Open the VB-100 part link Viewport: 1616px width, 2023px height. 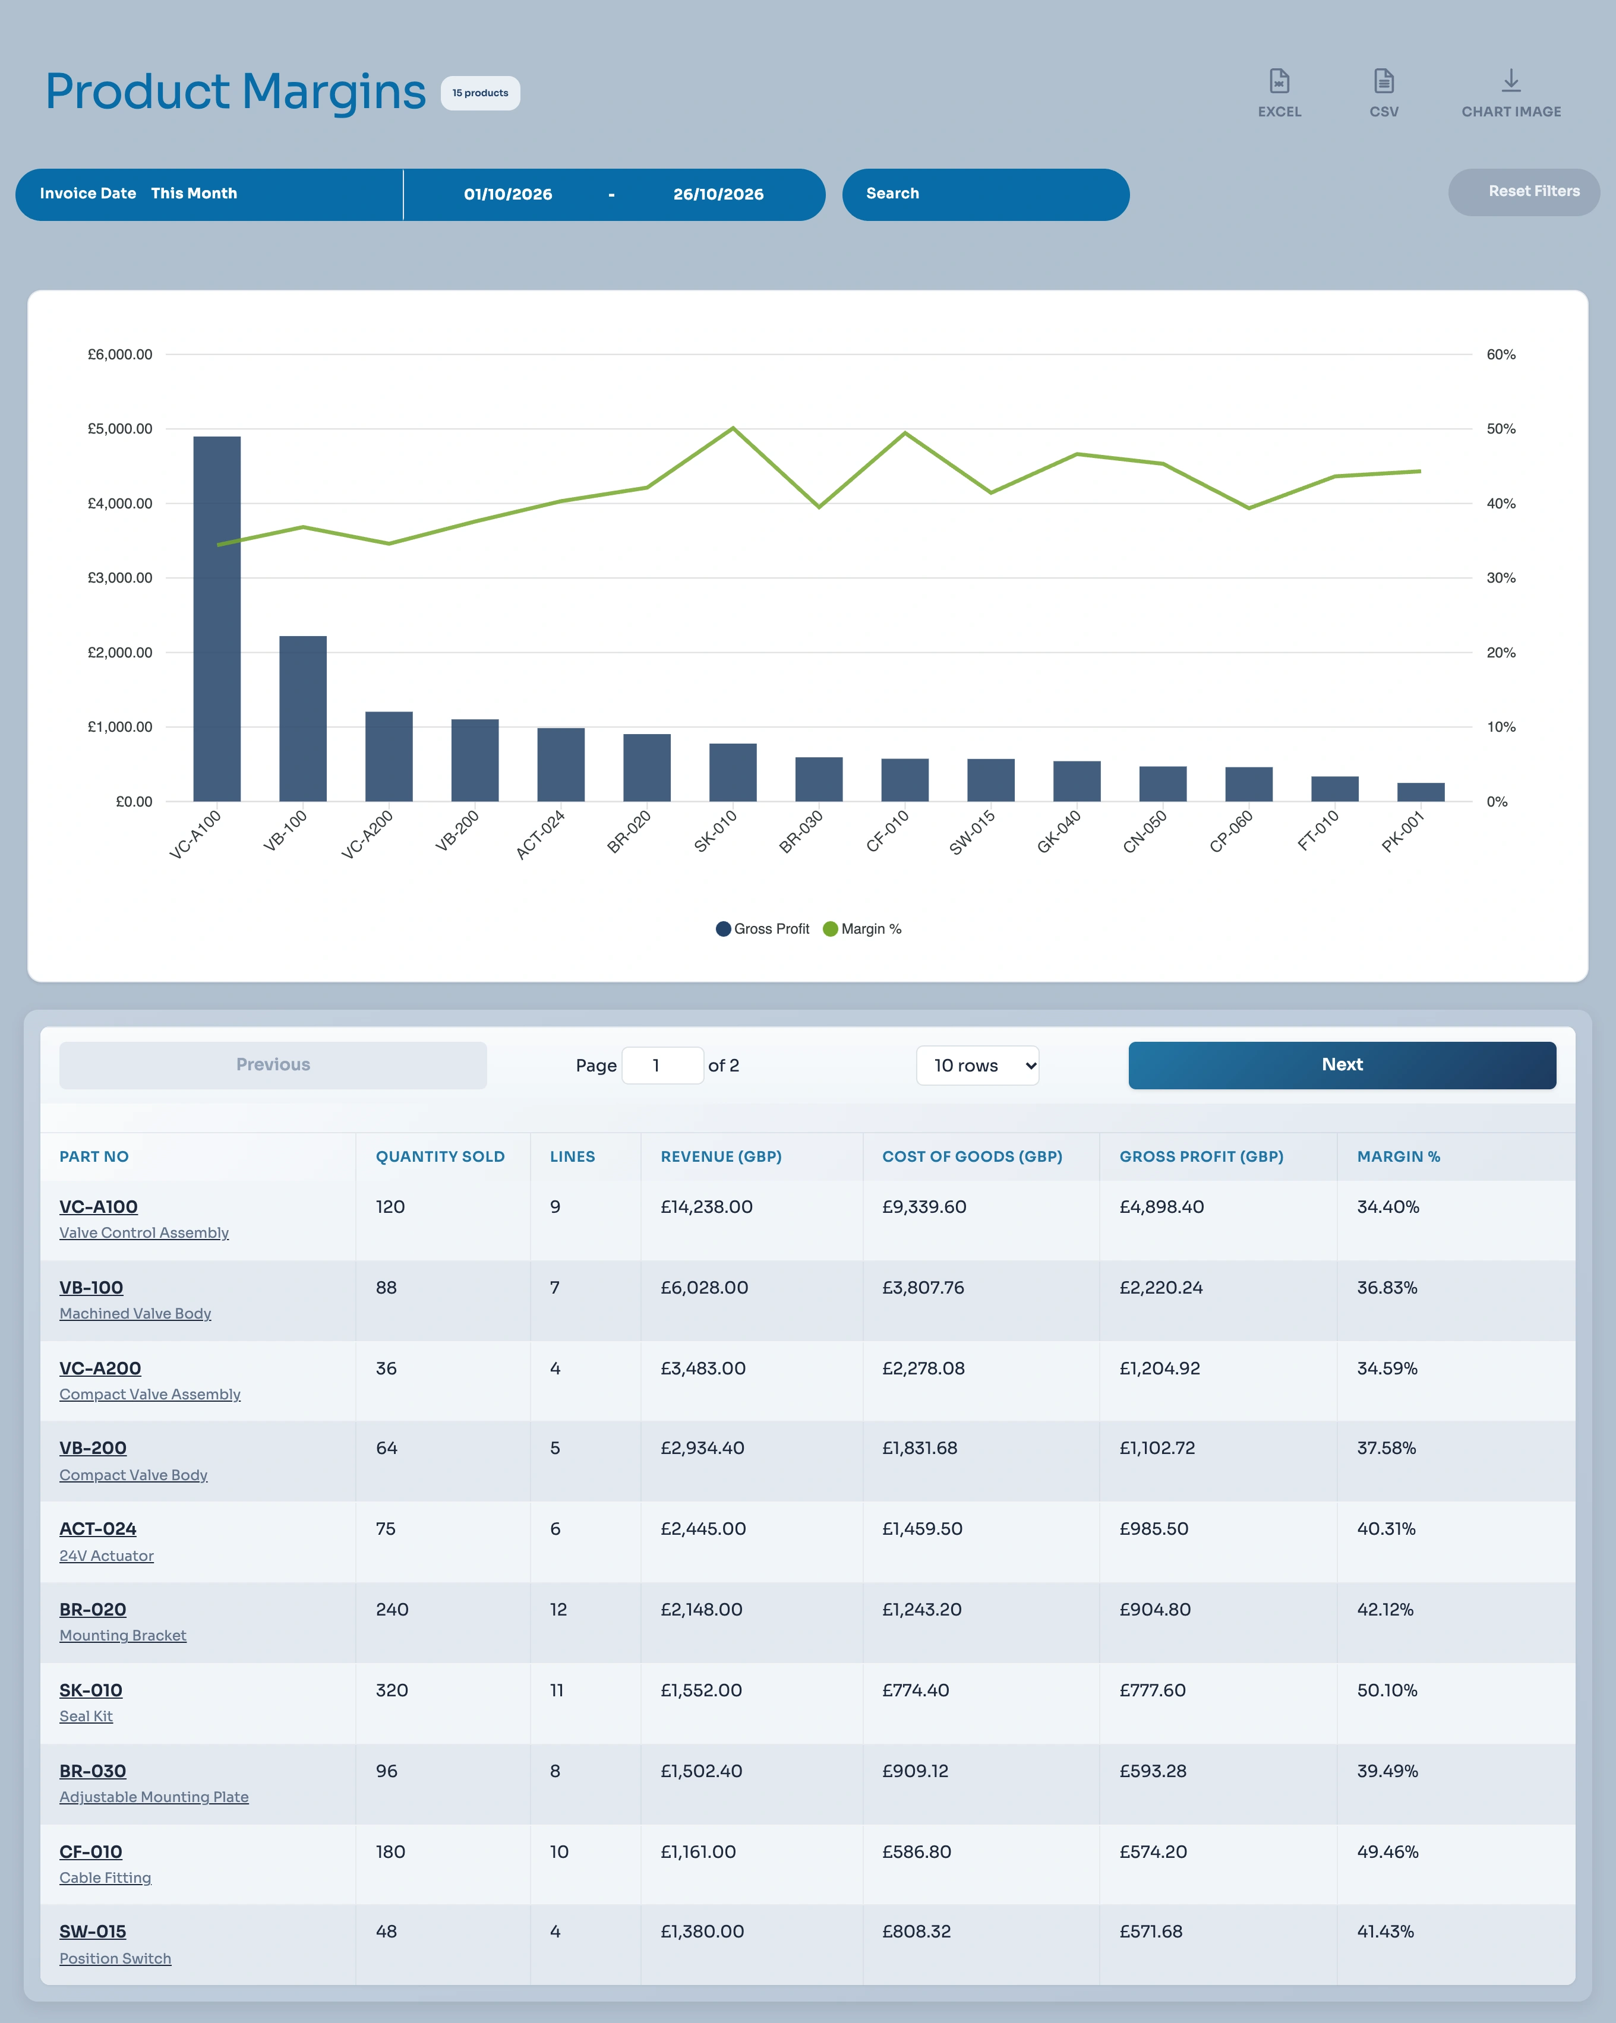pyautogui.click(x=91, y=1287)
